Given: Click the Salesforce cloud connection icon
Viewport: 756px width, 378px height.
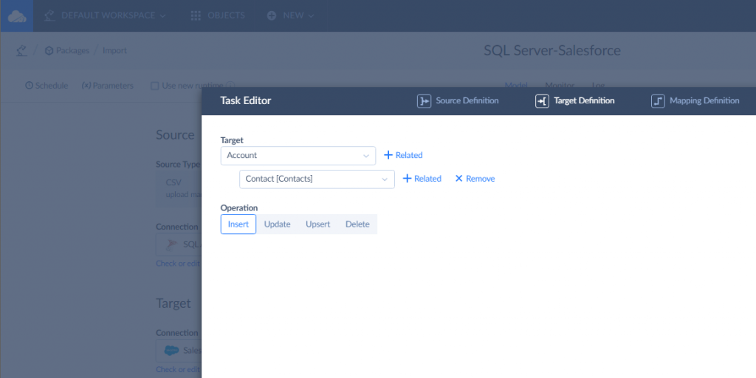Looking at the screenshot, I should (171, 351).
